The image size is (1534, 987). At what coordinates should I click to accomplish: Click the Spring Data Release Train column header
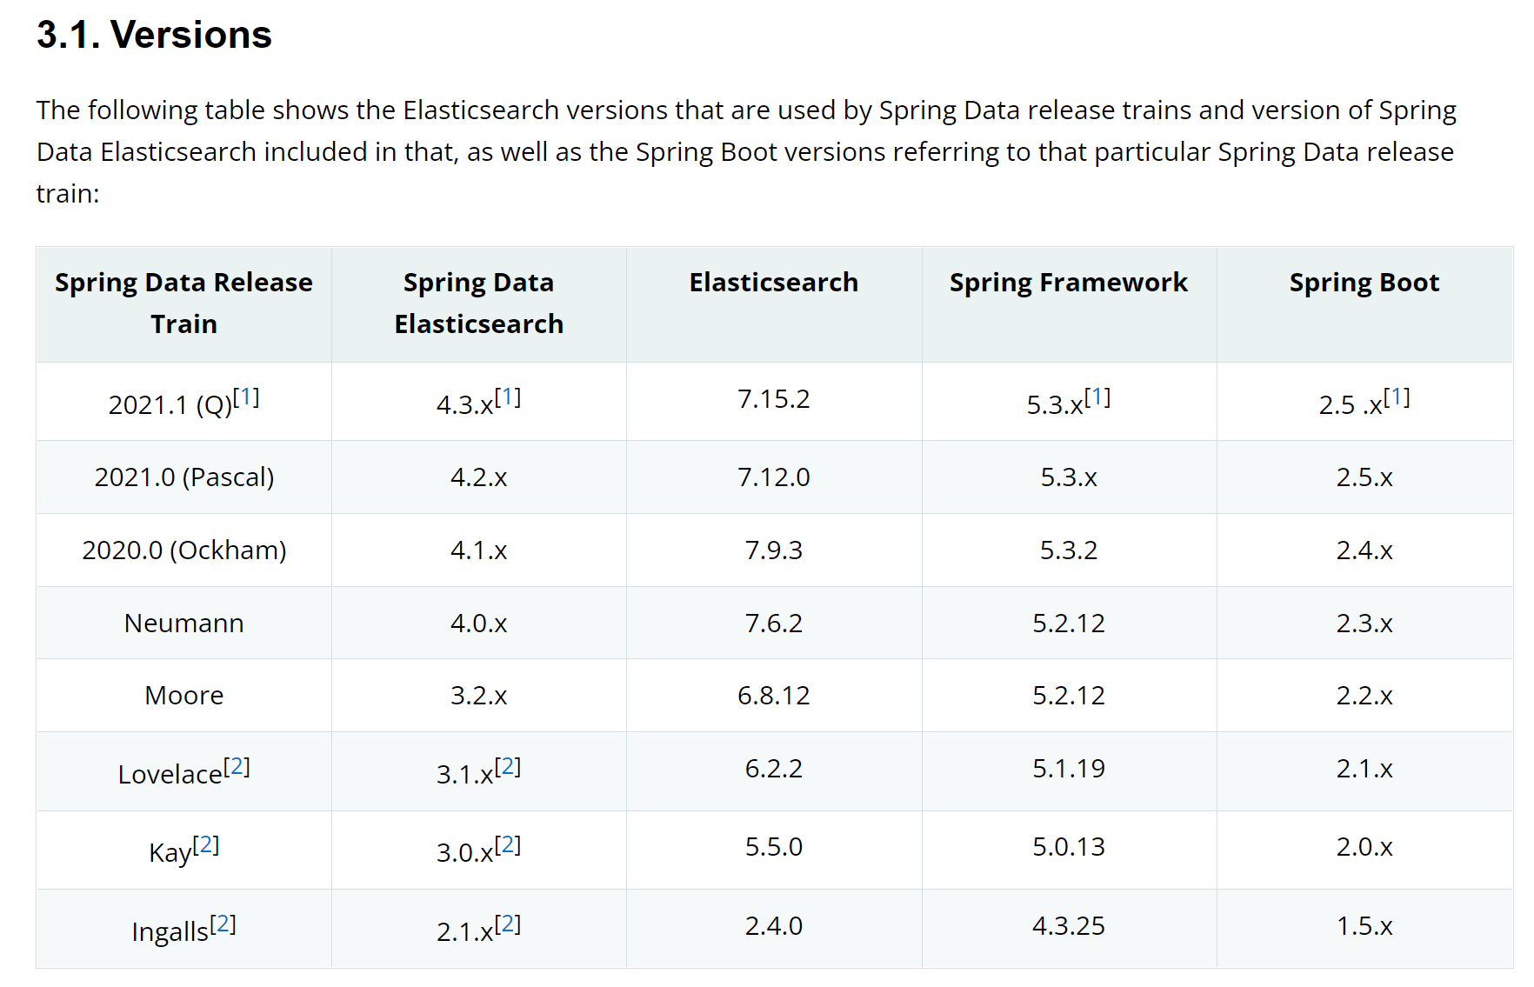pyautogui.click(x=183, y=303)
